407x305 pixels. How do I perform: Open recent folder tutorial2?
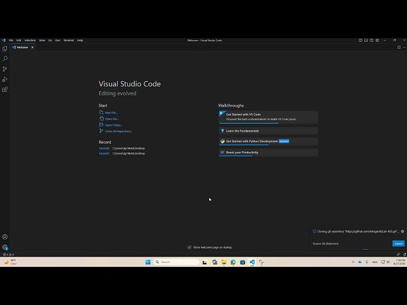coord(104,148)
